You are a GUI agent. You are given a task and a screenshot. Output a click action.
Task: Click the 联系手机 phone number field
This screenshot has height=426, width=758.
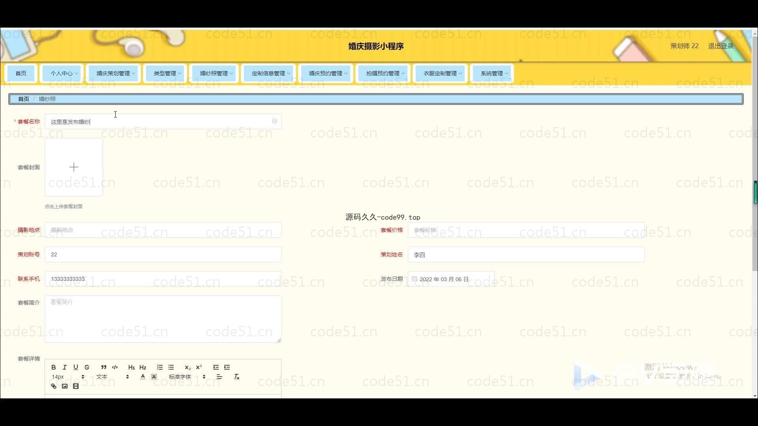click(x=163, y=279)
